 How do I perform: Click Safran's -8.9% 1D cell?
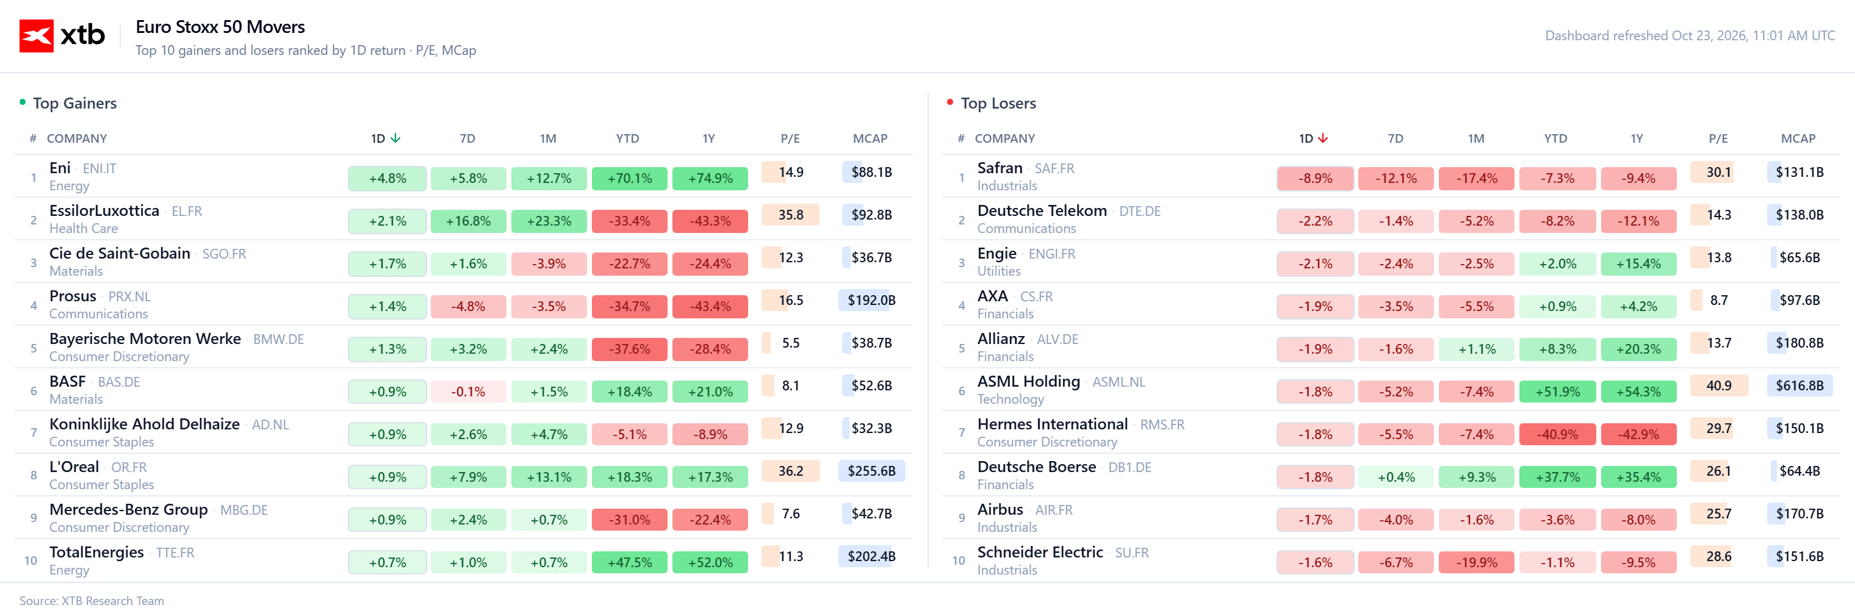point(1315,179)
